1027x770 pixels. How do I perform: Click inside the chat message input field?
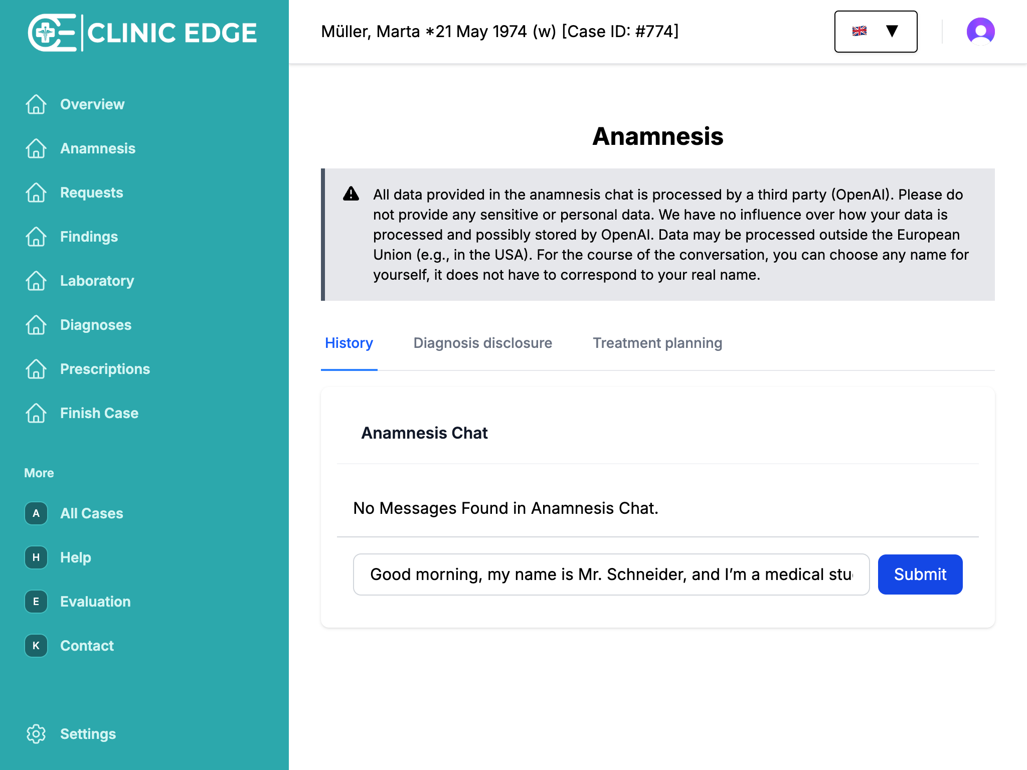click(x=612, y=574)
